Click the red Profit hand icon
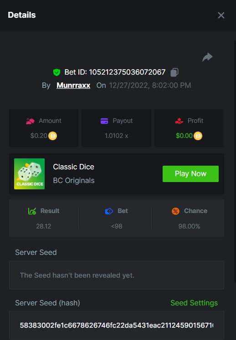This screenshot has width=236, height=340. 179,121
